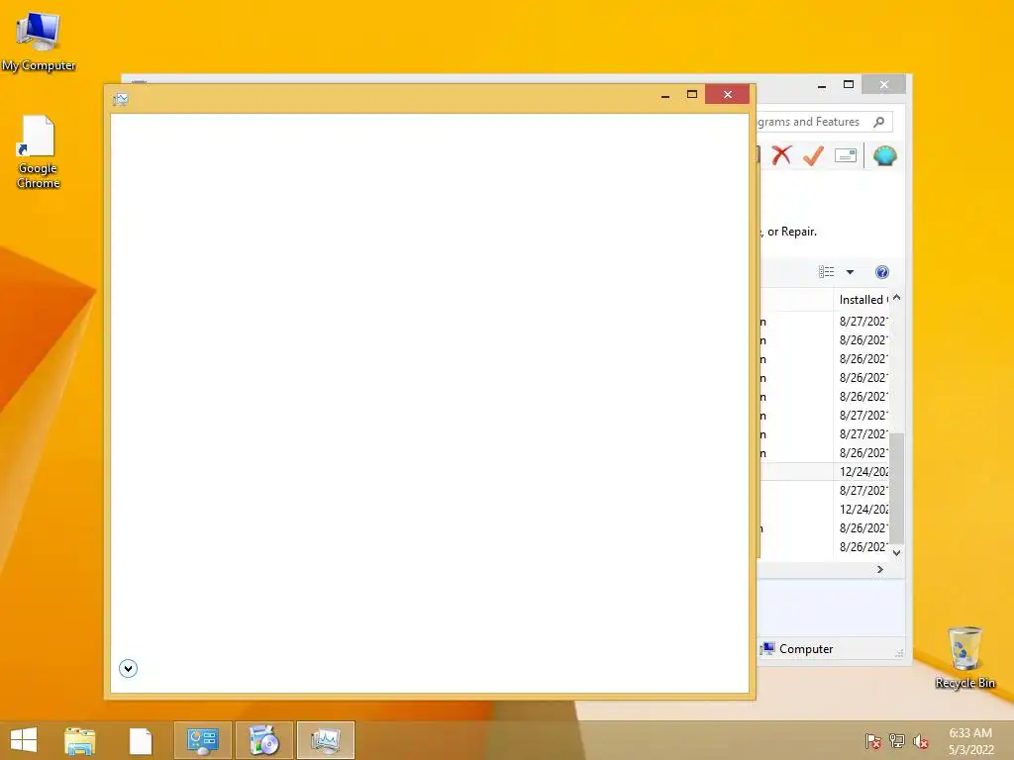
Task: Click the front window's title bar app icon
Action: point(120,99)
